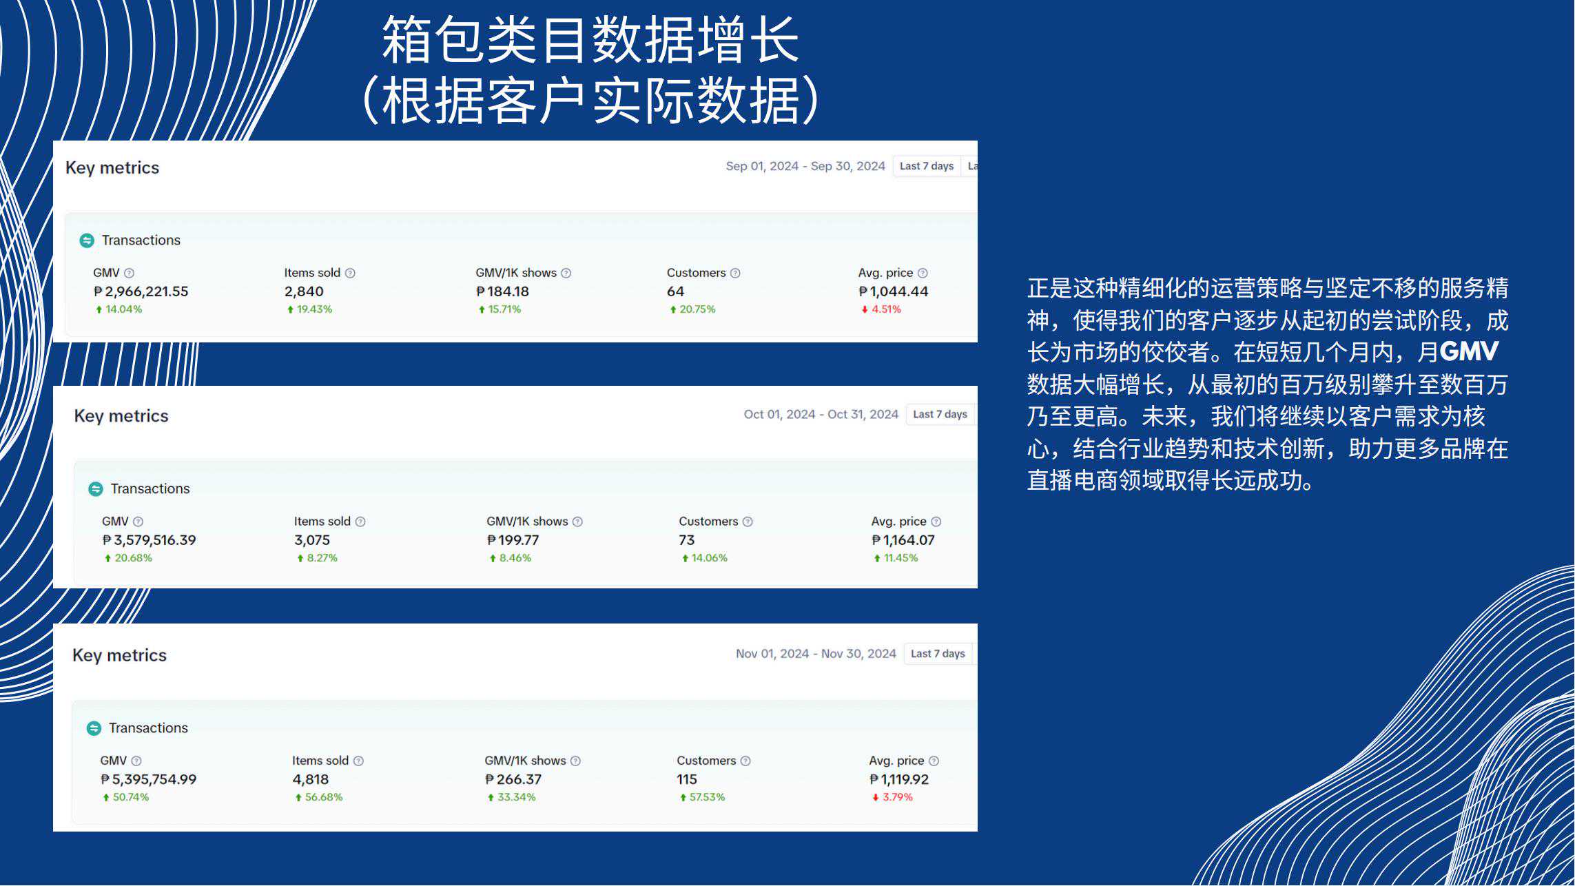Open Items sold help icon in October panel
1575x886 pixels.
[360, 522]
